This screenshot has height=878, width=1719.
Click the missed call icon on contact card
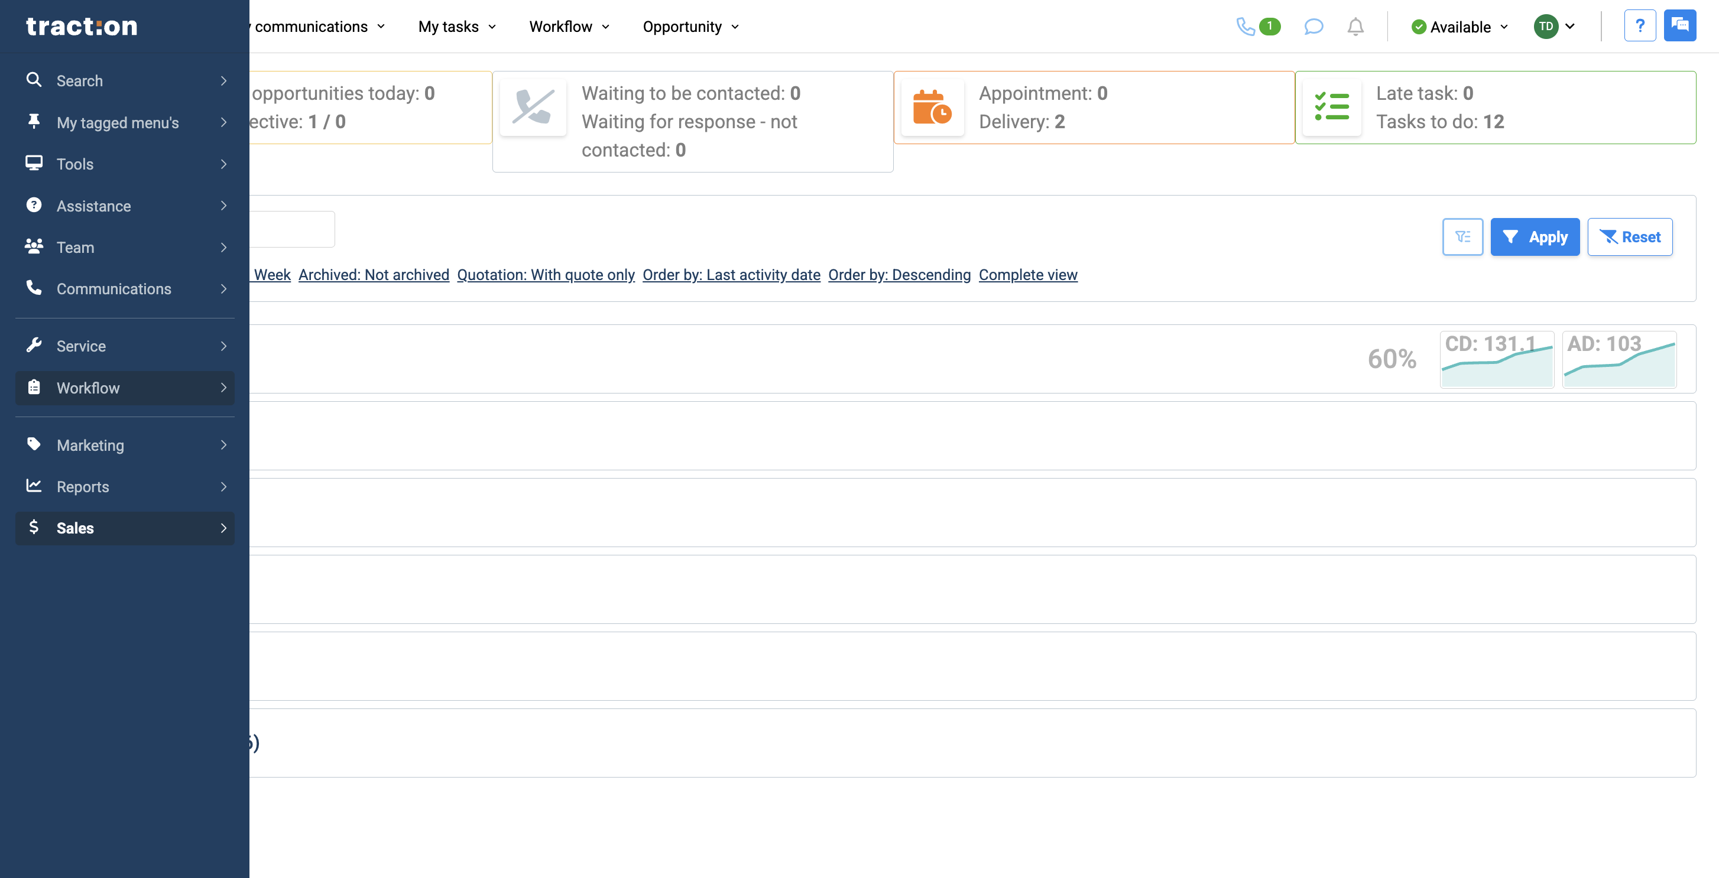click(x=533, y=107)
